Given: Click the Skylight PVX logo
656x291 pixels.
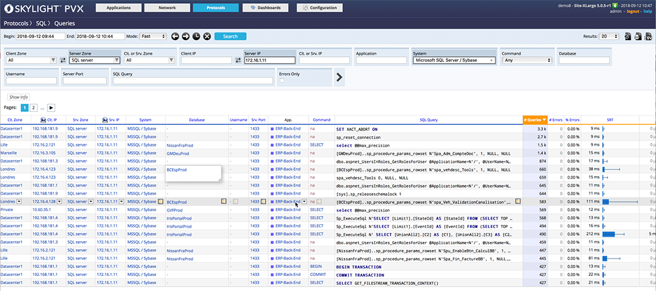Looking at the screenshot, I should pyautogui.click(x=42, y=7).
